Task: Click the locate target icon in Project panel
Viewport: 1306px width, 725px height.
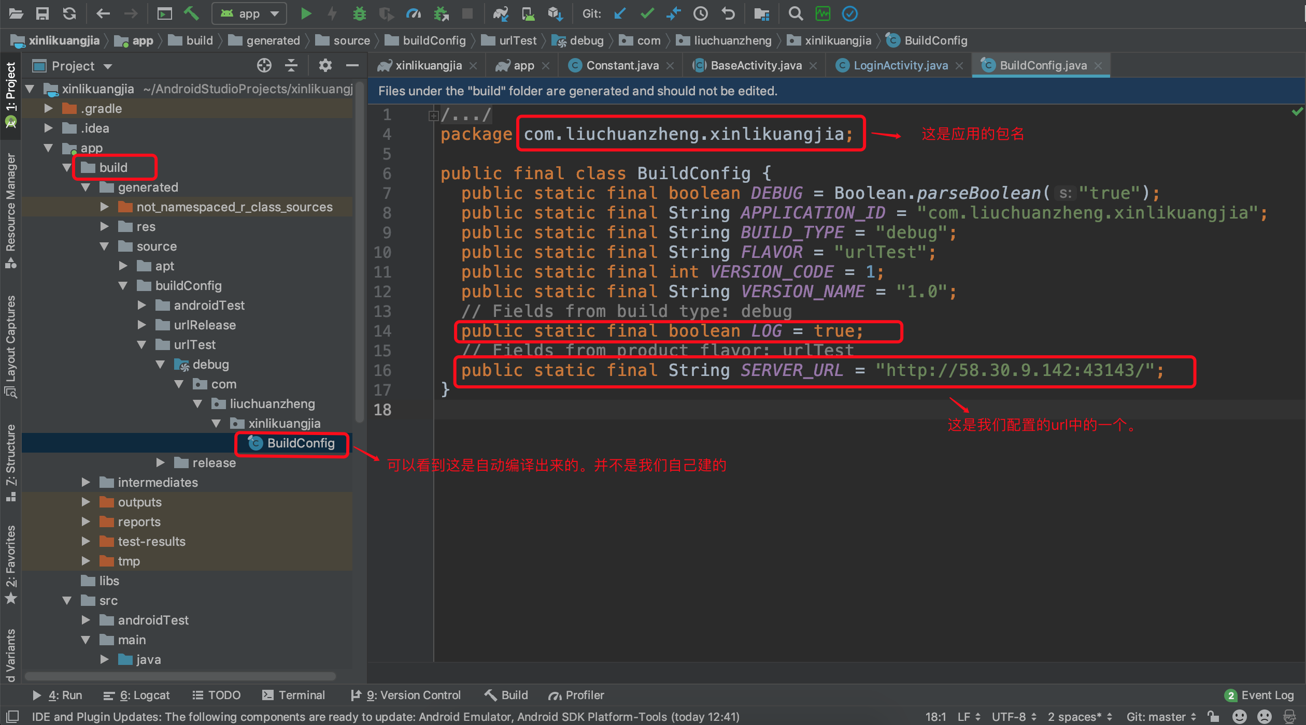Action: point(264,66)
